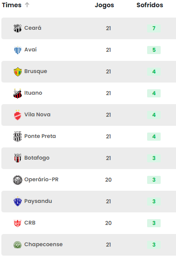Select the Paysandu table row
Image resolution: width=176 pixels, height=257 pixels.
tap(89, 202)
